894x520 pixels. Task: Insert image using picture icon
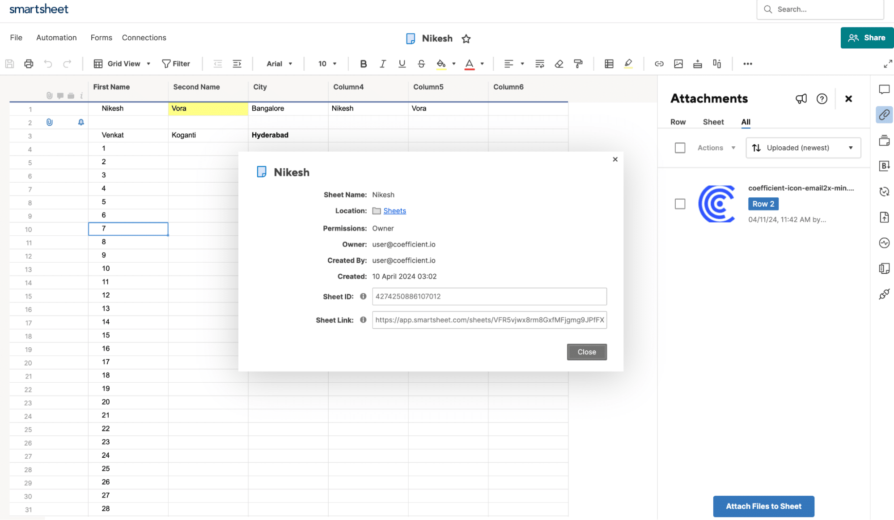tap(678, 64)
